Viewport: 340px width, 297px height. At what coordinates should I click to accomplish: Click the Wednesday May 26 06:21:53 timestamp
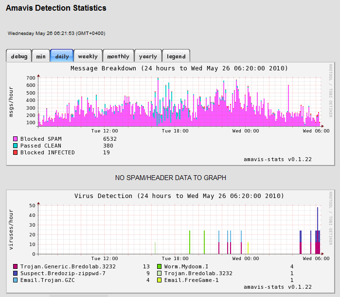(x=56, y=33)
